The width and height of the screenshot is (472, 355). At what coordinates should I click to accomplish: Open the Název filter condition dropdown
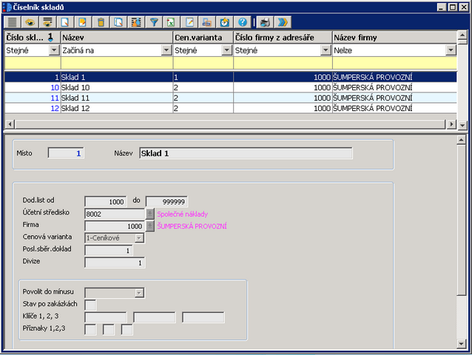click(x=166, y=50)
